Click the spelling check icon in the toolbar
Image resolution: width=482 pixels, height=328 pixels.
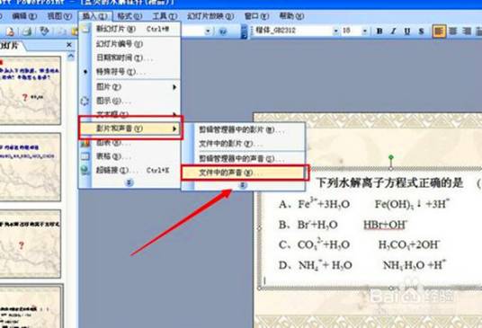(45, 31)
